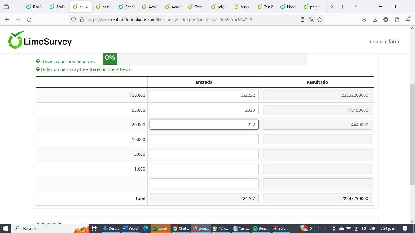
Task: Open the Firefox hamburger menu
Action: (x=408, y=20)
